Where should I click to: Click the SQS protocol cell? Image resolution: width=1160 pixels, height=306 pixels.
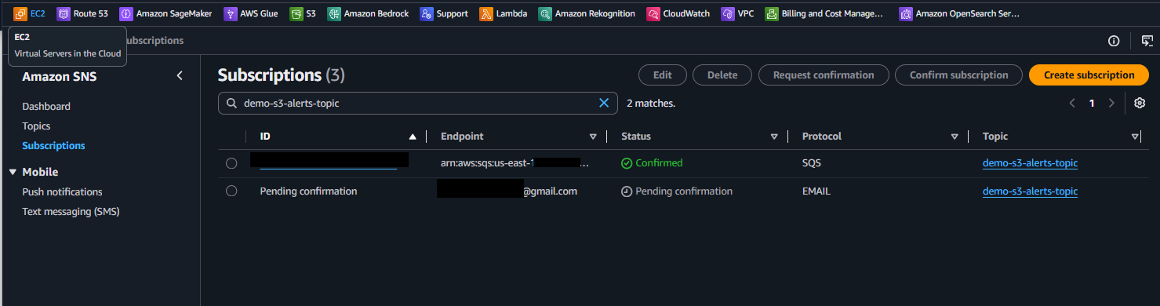[x=812, y=163]
